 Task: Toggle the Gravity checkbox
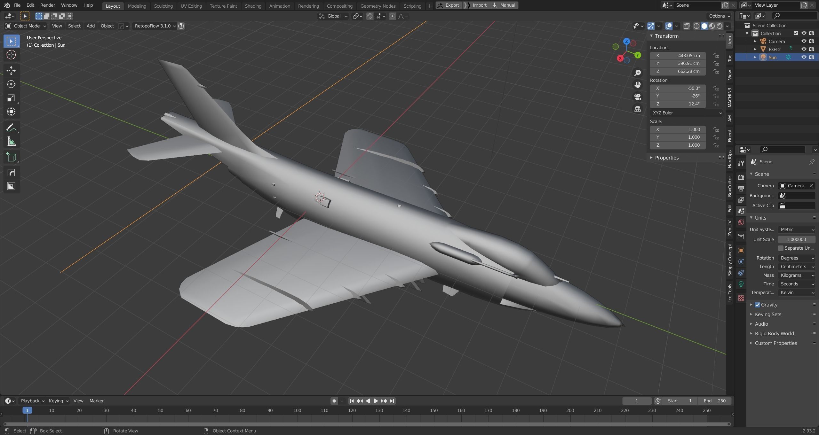pyautogui.click(x=757, y=305)
